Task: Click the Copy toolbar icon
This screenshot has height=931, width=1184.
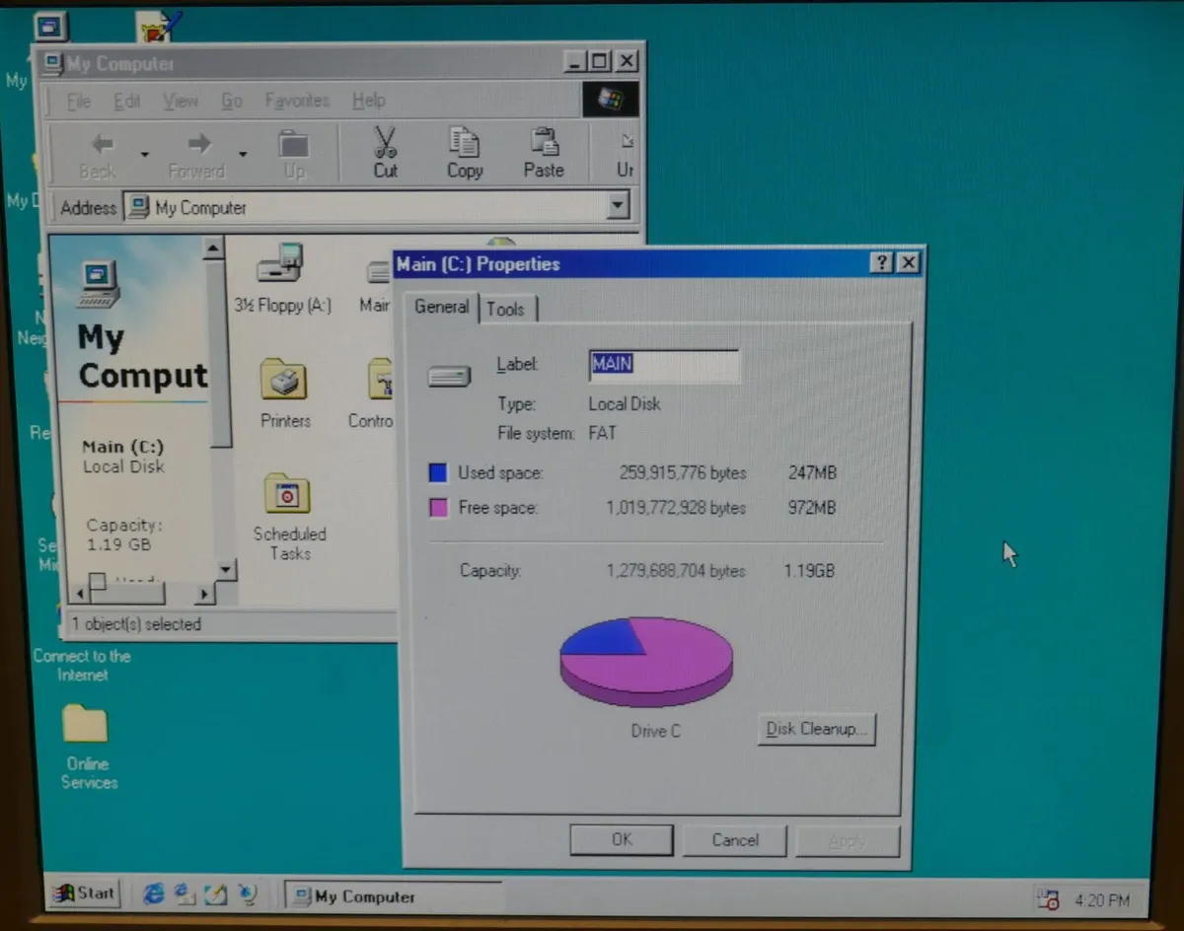Action: click(x=464, y=143)
